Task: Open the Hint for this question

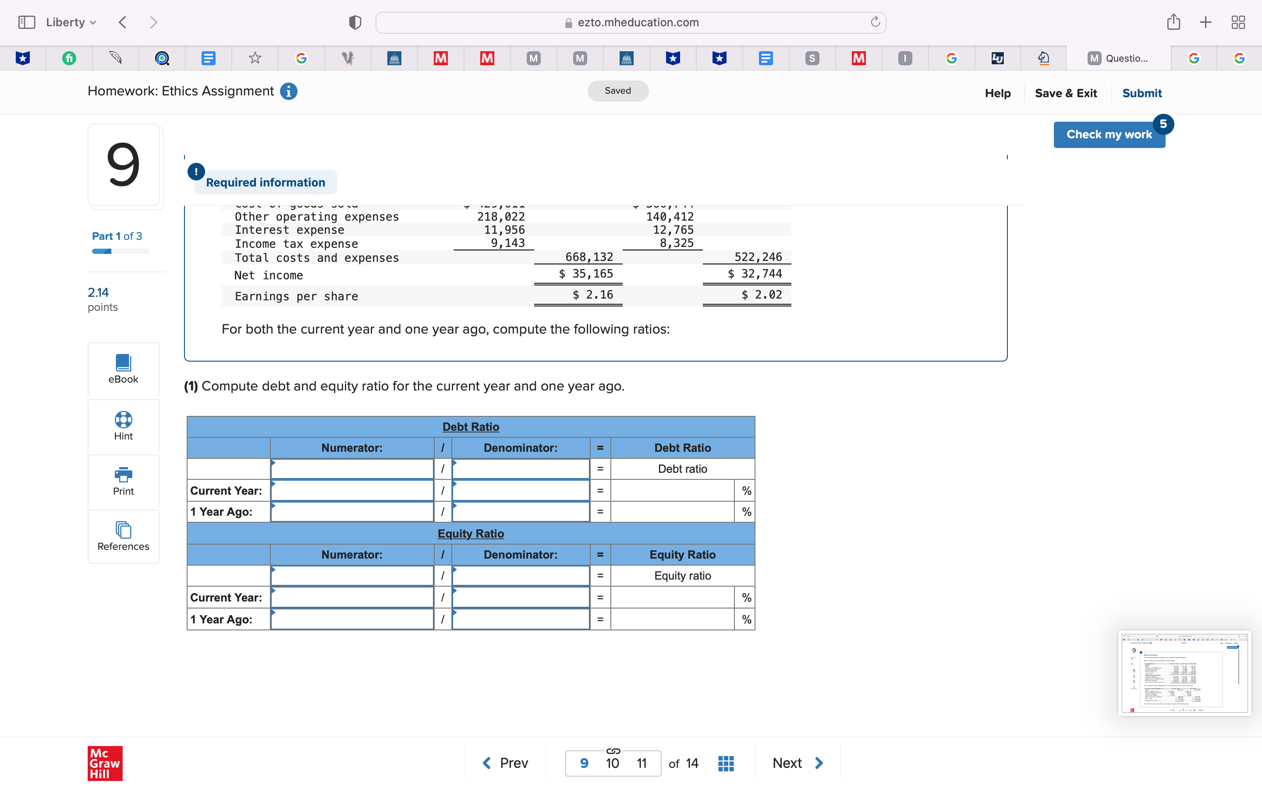Action: [123, 426]
